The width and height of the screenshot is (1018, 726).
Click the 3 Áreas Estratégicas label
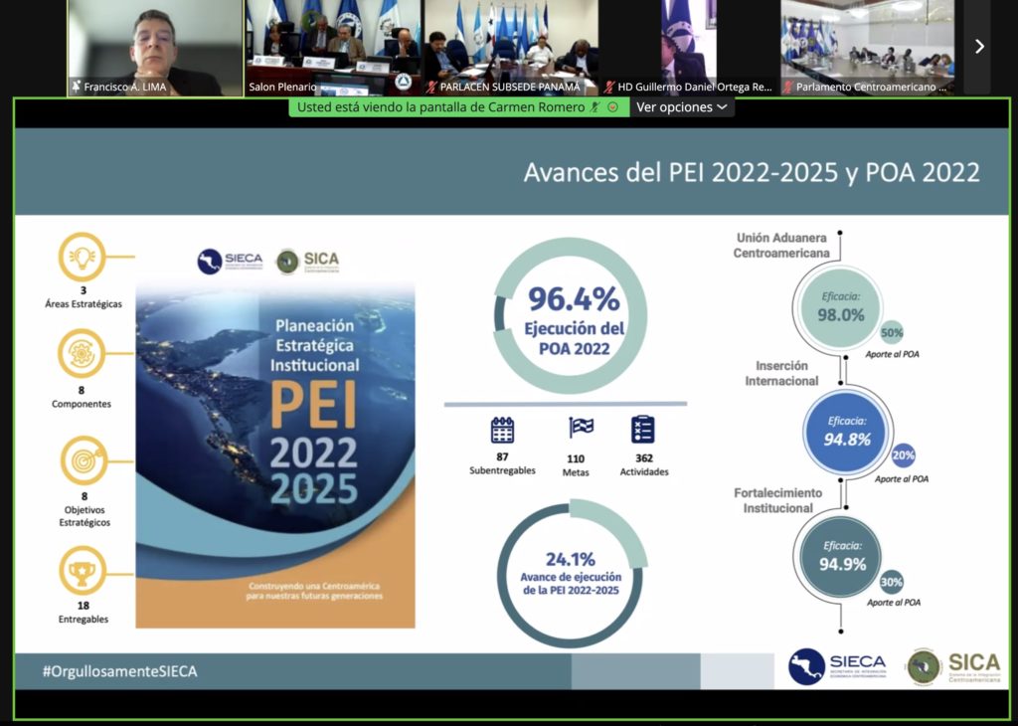84,297
